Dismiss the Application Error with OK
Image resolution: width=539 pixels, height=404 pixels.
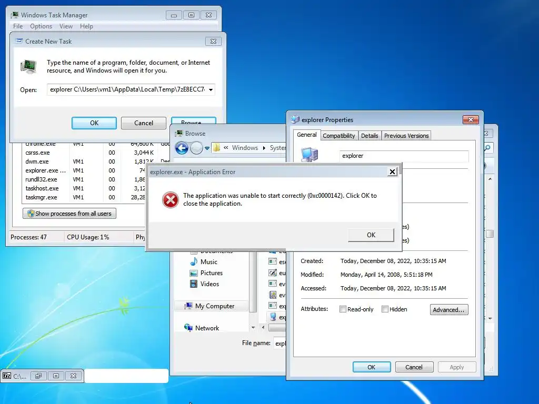[x=371, y=235]
